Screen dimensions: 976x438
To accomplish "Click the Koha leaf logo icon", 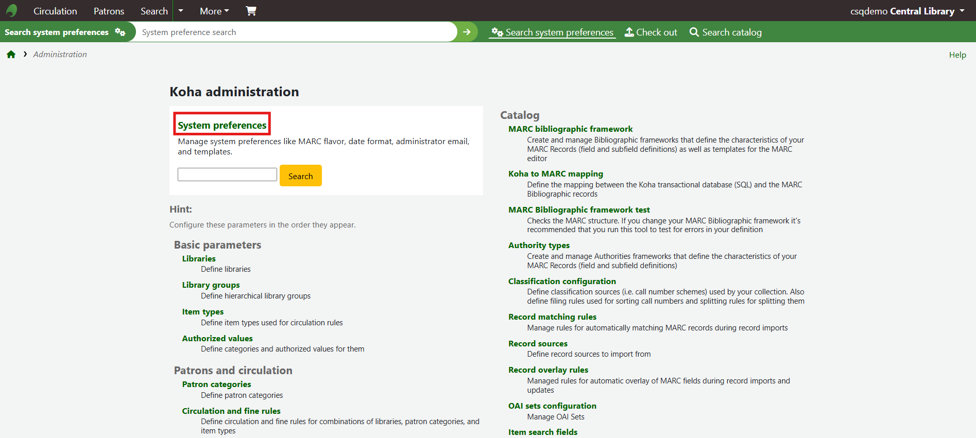I will (11, 11).
